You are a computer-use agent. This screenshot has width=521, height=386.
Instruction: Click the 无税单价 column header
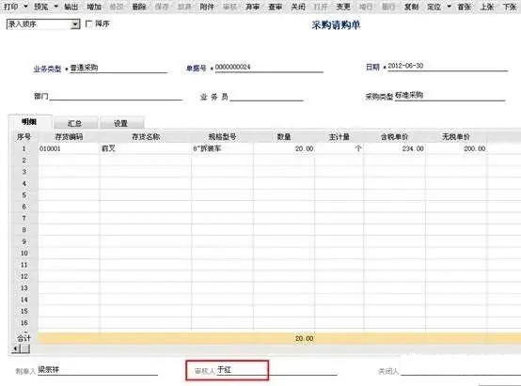tap(456, 137)
